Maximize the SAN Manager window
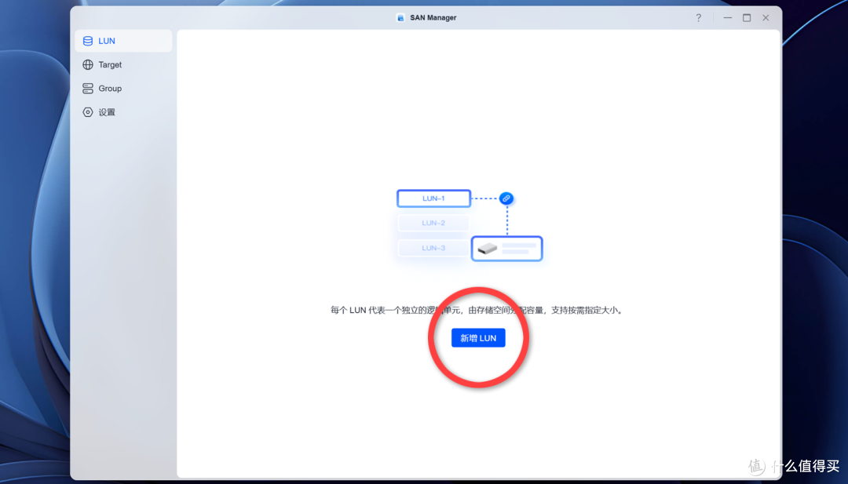This screenshot has width=848, height=484. (747, 18)
